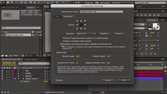Hide the Potato layer eye toggle
The image size is (167, 94).
[x=2, y=76]
